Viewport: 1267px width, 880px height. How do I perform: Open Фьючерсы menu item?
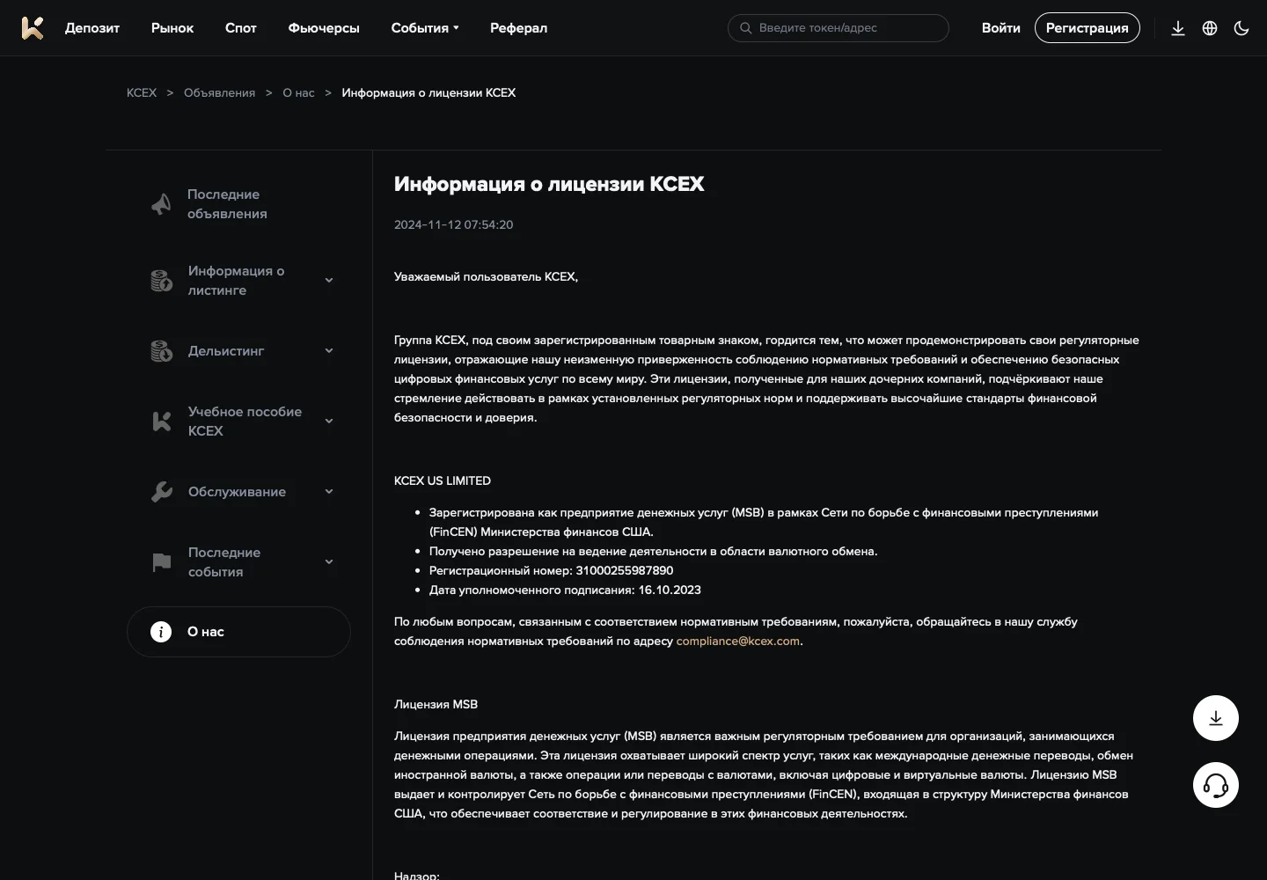(x=324, y=28)
